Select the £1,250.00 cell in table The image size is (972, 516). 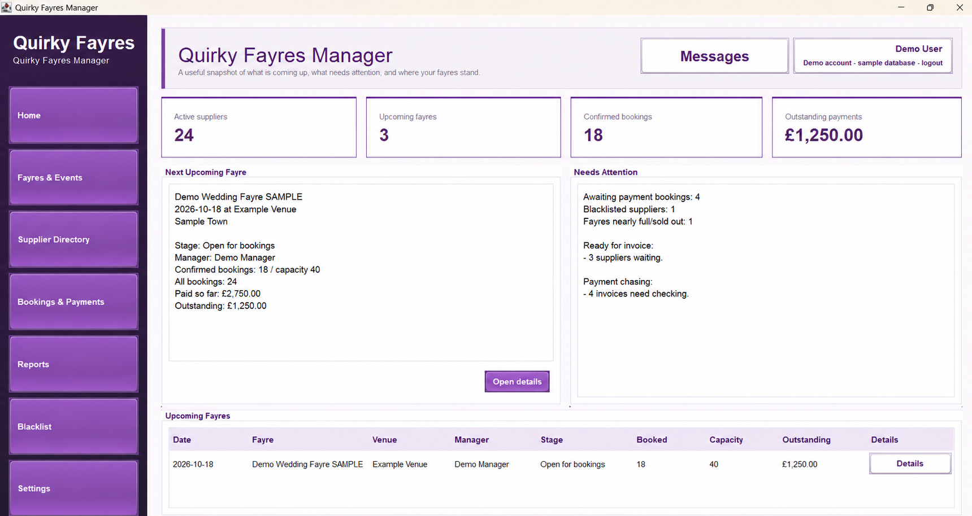(x=800, y=464)
